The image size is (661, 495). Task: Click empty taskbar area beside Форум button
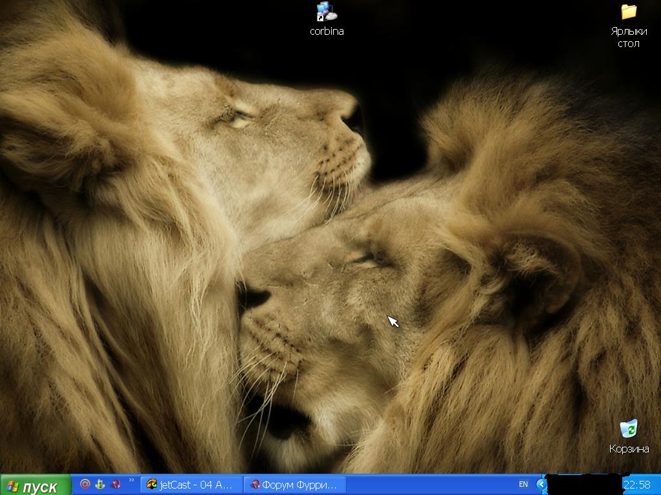426,485
